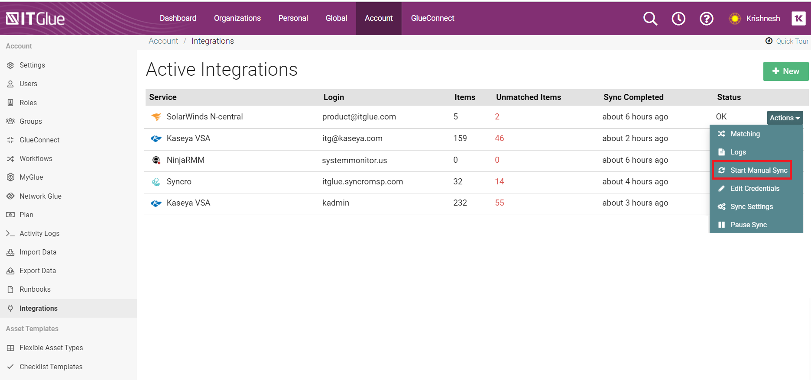Start the Quick Tour link

pyautogui.click(x=787, y=41)
